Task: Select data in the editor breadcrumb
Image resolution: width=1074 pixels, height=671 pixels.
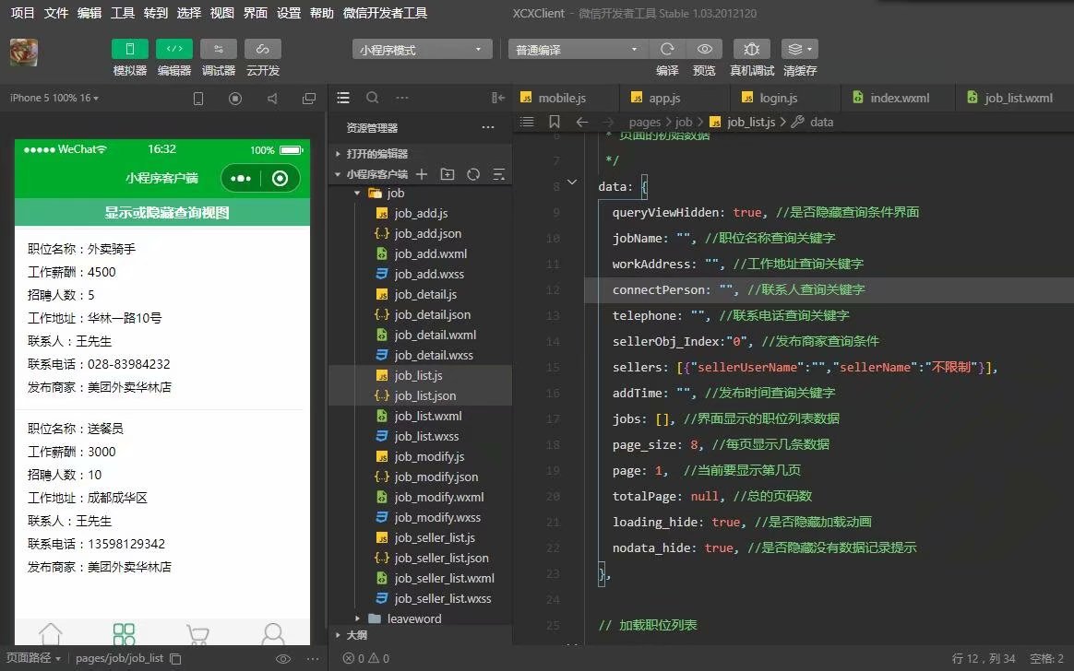Action: [x=821, y=121]
